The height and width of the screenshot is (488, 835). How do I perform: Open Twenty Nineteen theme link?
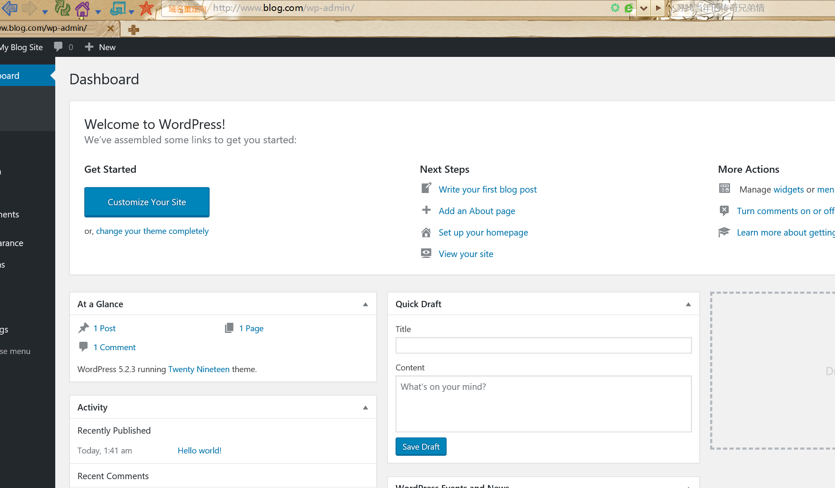click(199, 369)
